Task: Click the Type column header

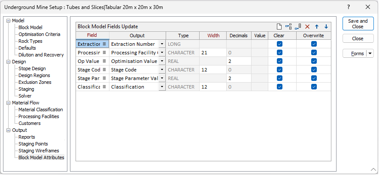Action: tap(183, 36)
